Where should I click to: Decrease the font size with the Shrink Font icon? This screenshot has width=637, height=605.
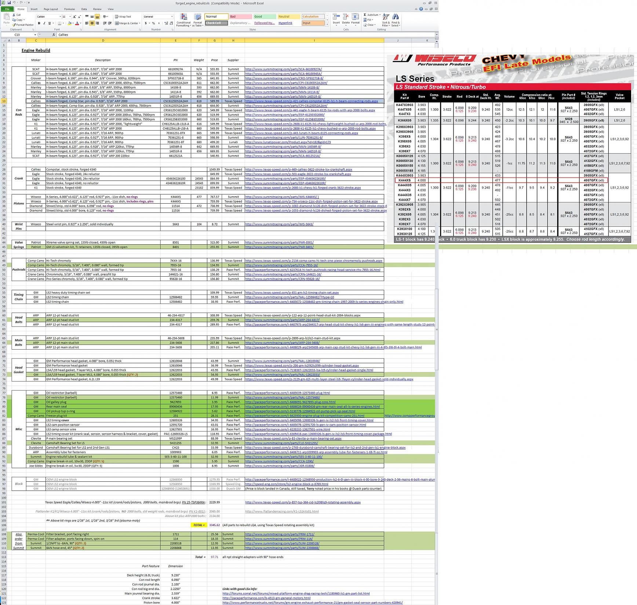[79, 17]
